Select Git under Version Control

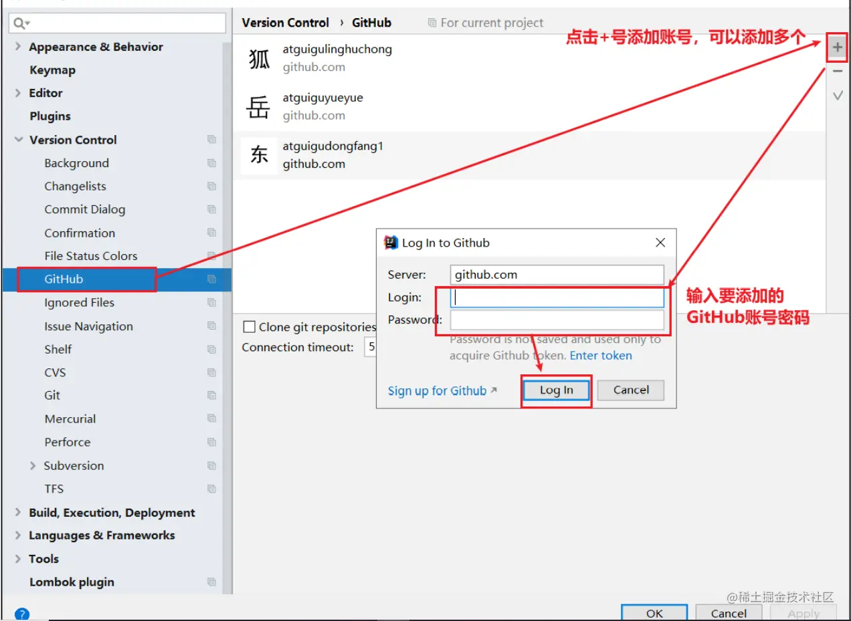pos(52,396)
